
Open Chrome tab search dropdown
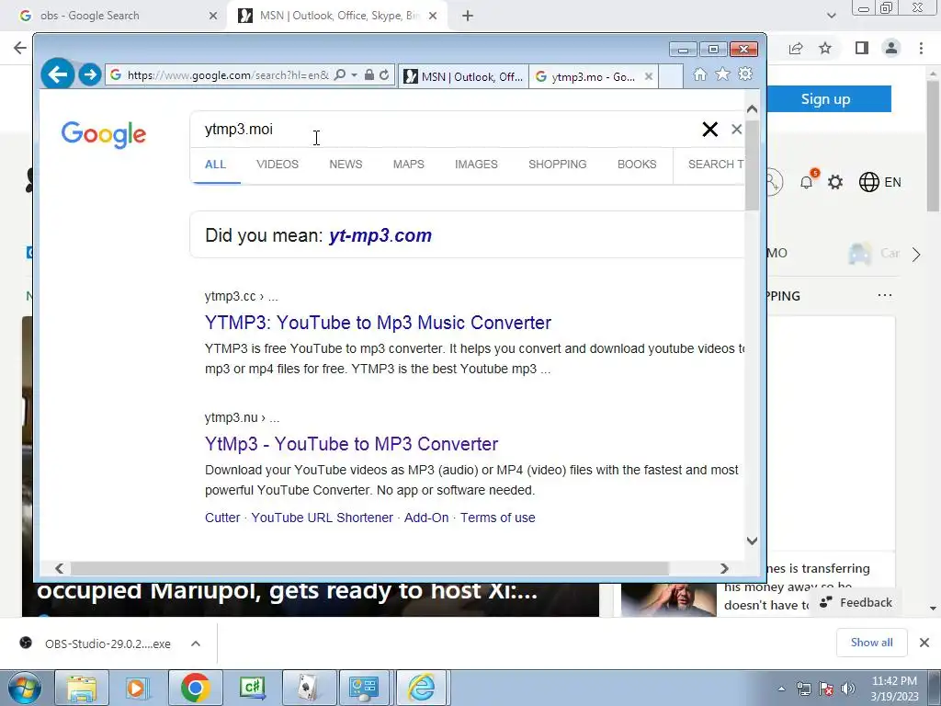(x=831, y=16)
